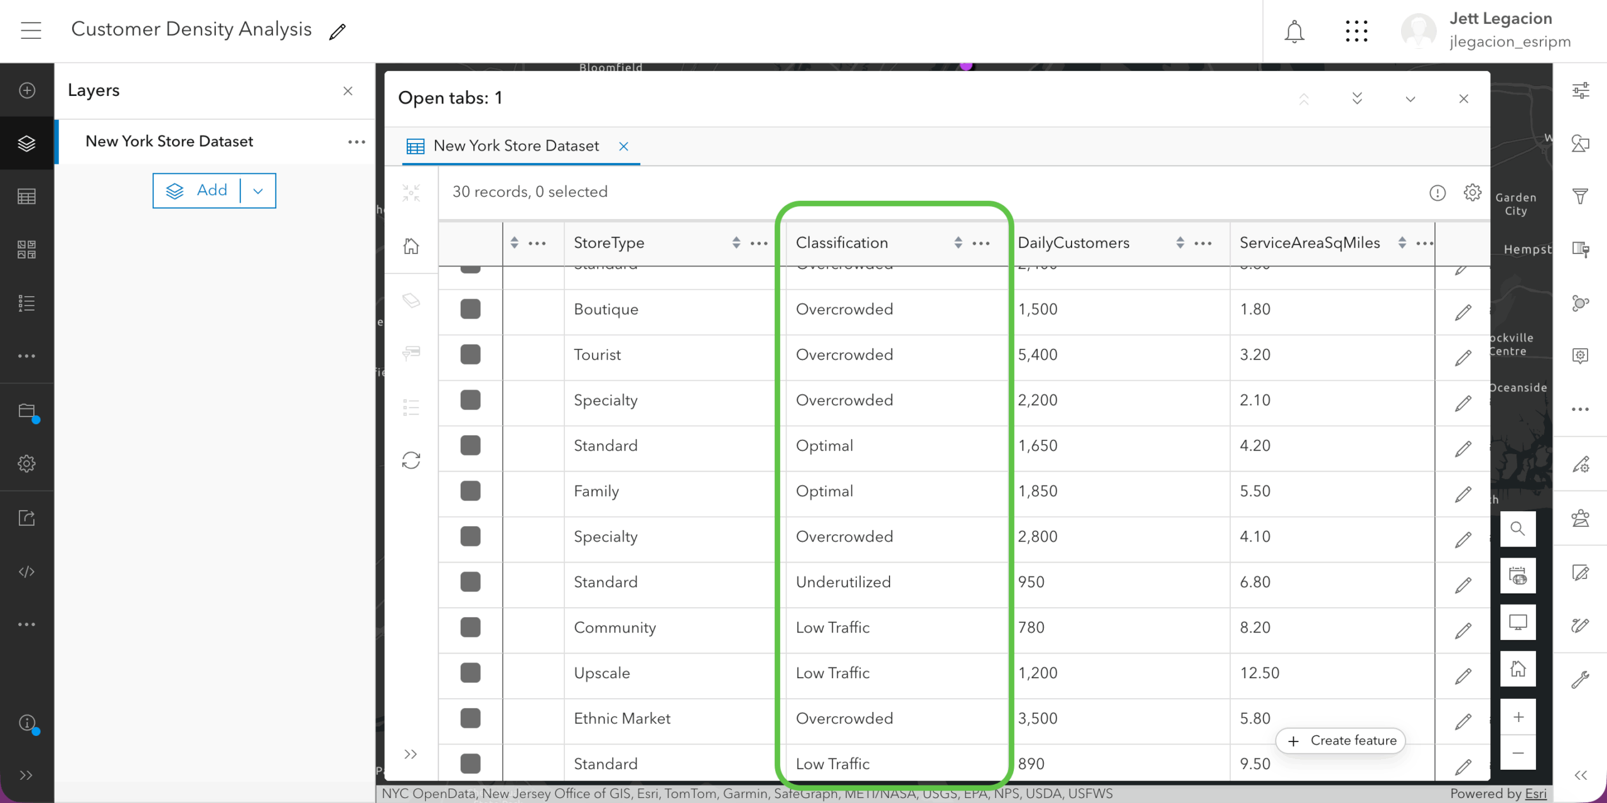Zoom in with the map plus button
The width and height of the screenshot is (1607, 803).
point(1518,717)
